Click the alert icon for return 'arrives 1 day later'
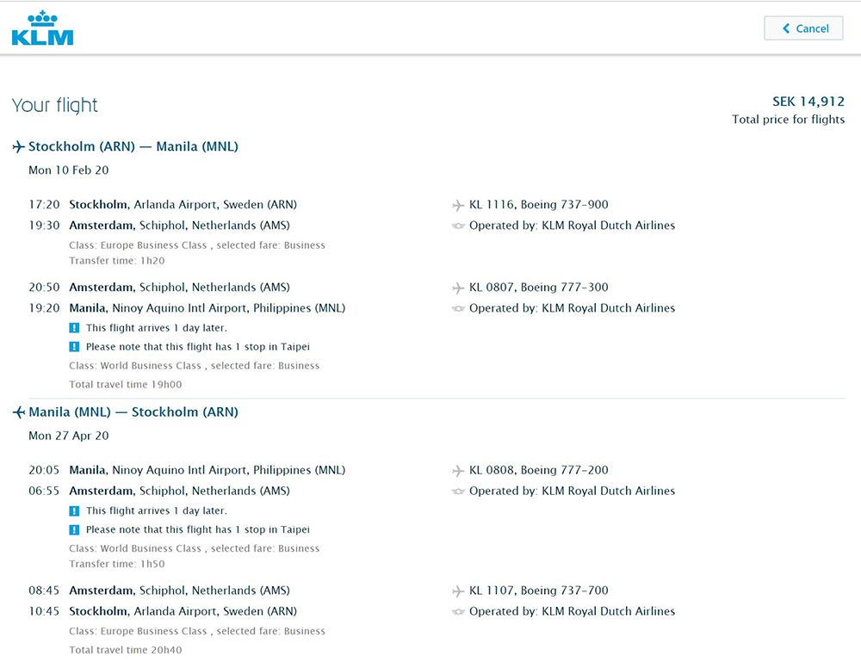This screenshot has height=662, width=861. [74, 510]
